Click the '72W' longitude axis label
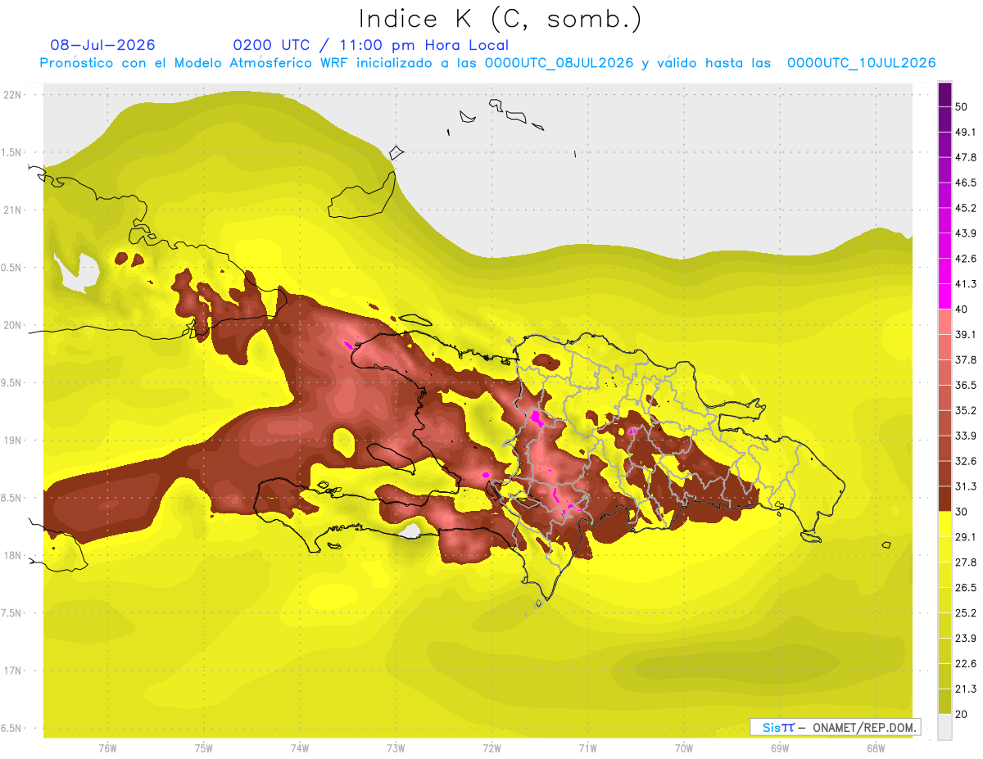The height and width of the screenshot is (759, 983). click(491, 748)
